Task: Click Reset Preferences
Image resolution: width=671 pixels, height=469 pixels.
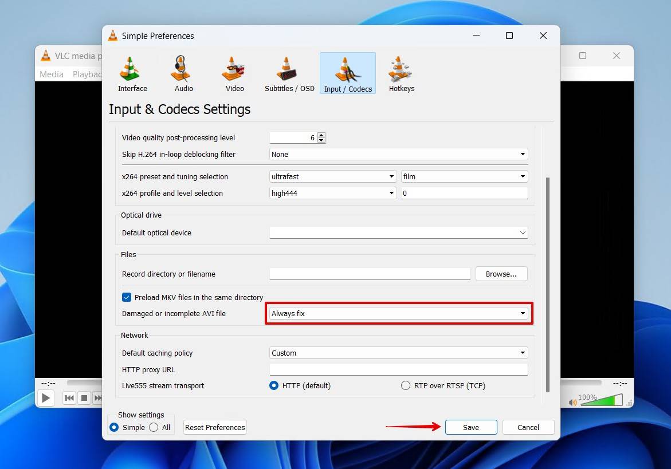Action: [x=215, y=427]
